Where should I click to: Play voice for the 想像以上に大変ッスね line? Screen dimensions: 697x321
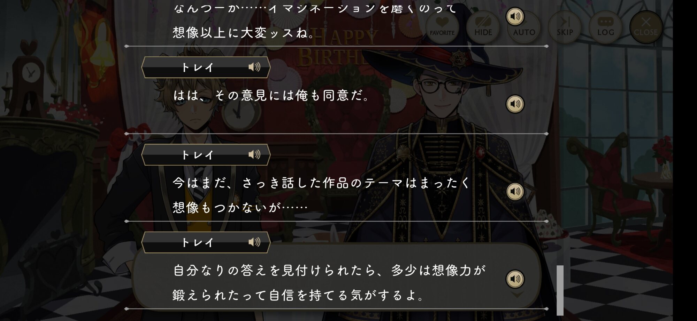point(515,16)
